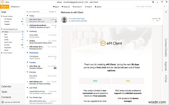169x105 pixels.
Task: Toggle unread dot on Mail Delivery email
Action: tap(27, 82)
